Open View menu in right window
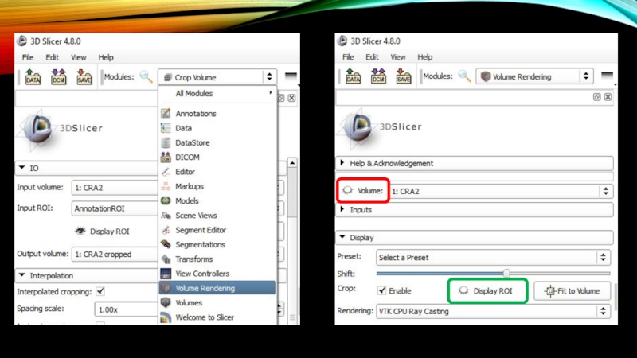 click(x=397, y=56)
